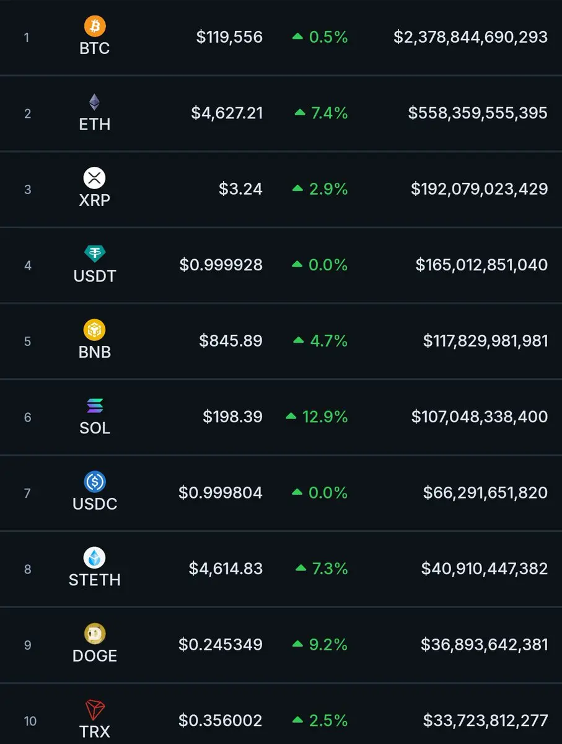The width and height of the screenshot is (562, 744).
Task: Click the USDC blue dollar icon
Action: (95, 482)
